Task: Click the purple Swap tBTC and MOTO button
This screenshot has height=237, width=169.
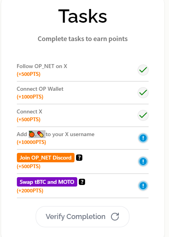Action: coord(47,182)
